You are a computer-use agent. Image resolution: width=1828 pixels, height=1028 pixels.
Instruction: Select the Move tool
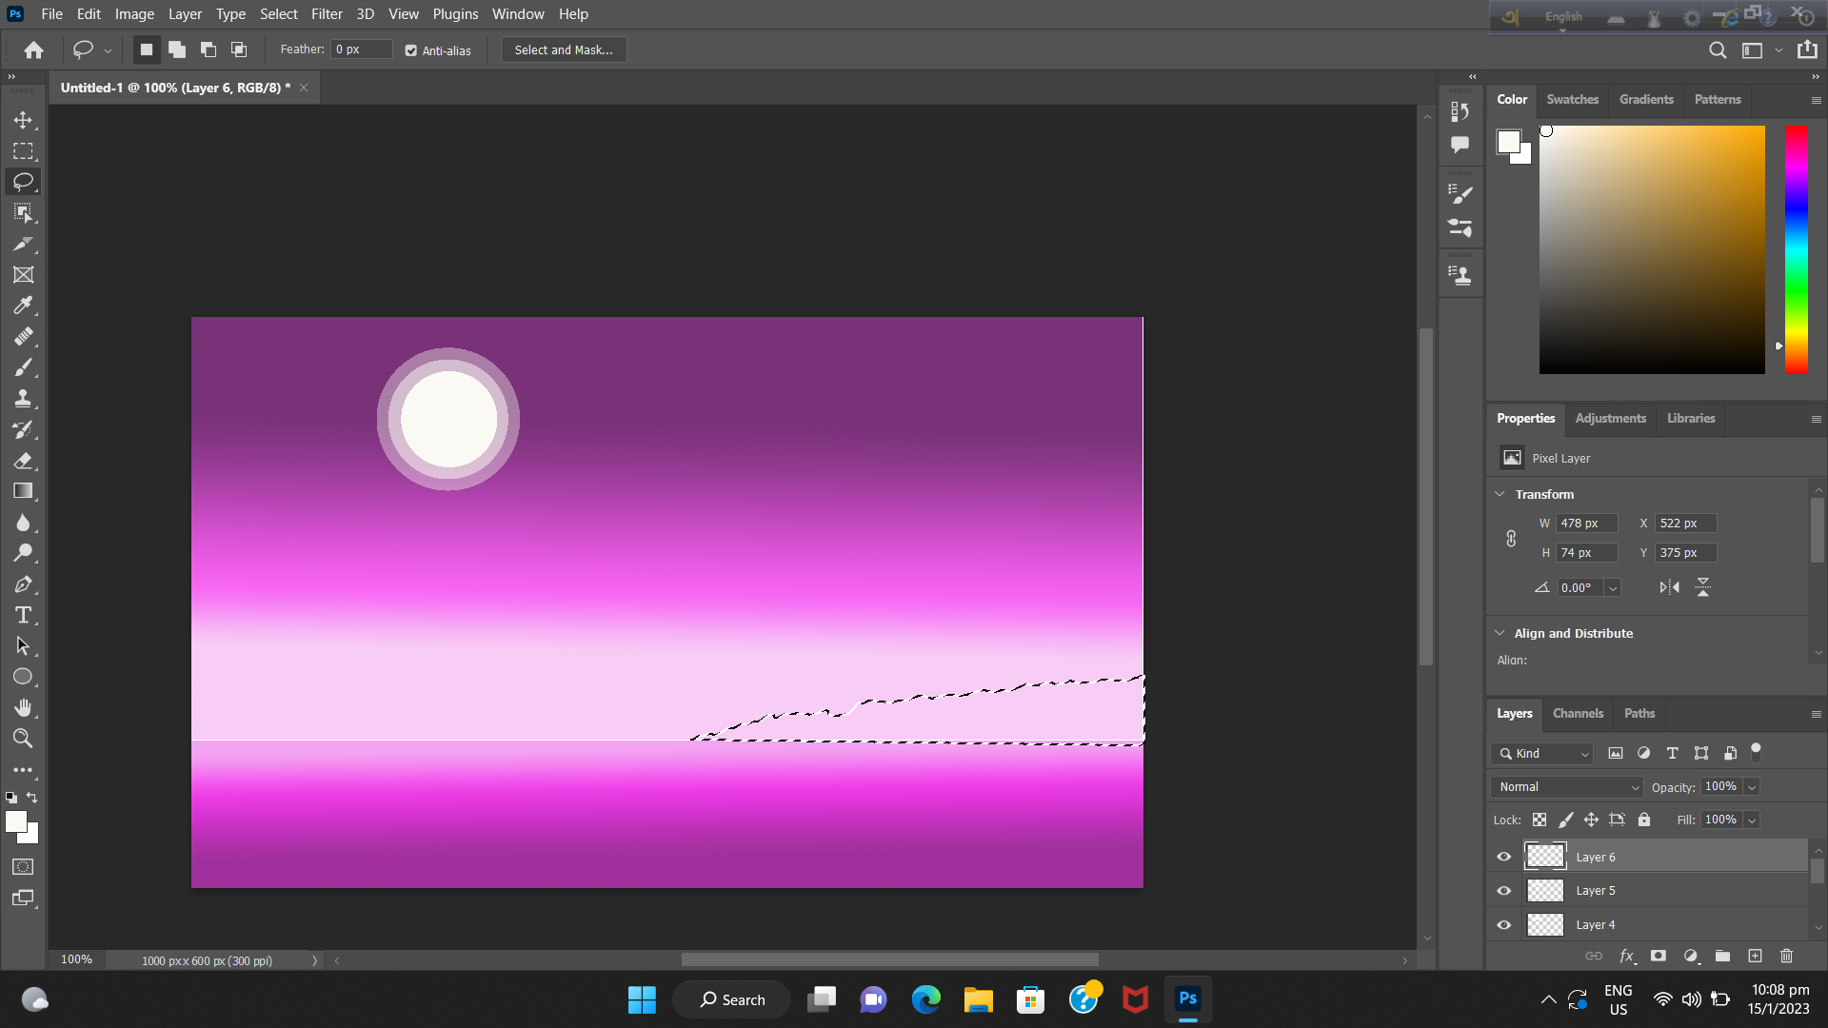coord(24,120)
